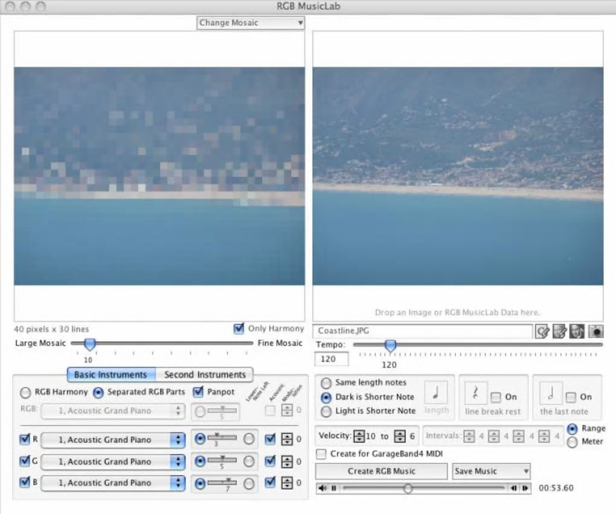Select the Meter radio button
This screenshot has width=616, height=514.
[573, 442]
